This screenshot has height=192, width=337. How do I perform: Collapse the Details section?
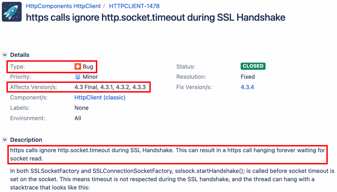[x=5, y=55]
